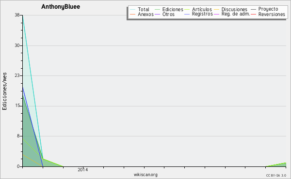Screen dimensions: 291x179
Task: Click the y-axis value 0
Action: click(x=18, y=166)
